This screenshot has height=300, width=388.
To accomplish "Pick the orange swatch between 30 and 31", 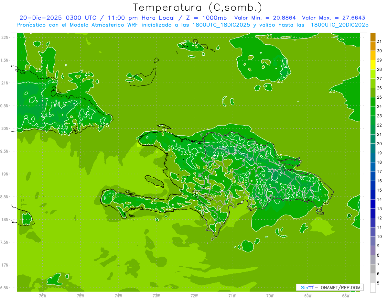I will [x=373, y=46].
